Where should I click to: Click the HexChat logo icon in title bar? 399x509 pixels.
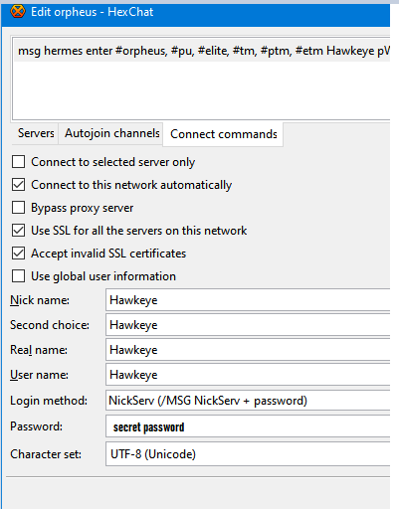[x=18, y=12]
